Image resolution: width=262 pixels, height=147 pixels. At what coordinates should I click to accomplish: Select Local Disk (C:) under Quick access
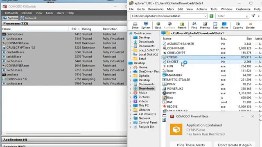click(148, 54)
